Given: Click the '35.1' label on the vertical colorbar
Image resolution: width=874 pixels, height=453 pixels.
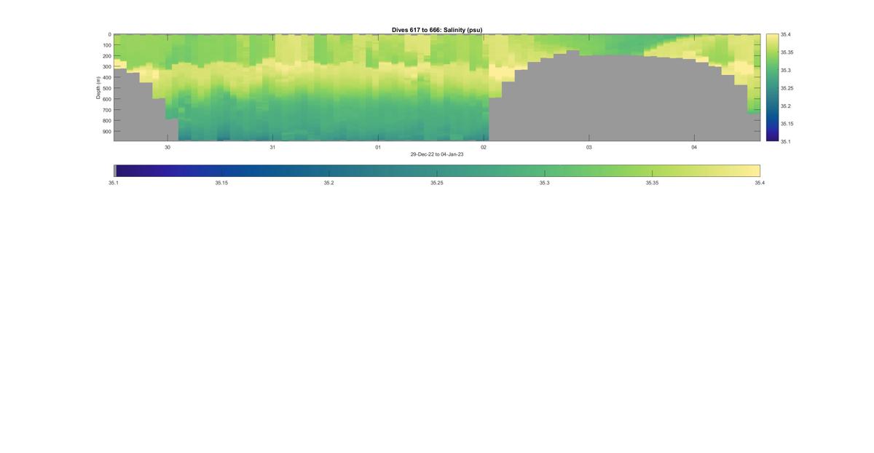Looking at the screenshot, I should 786,141.
